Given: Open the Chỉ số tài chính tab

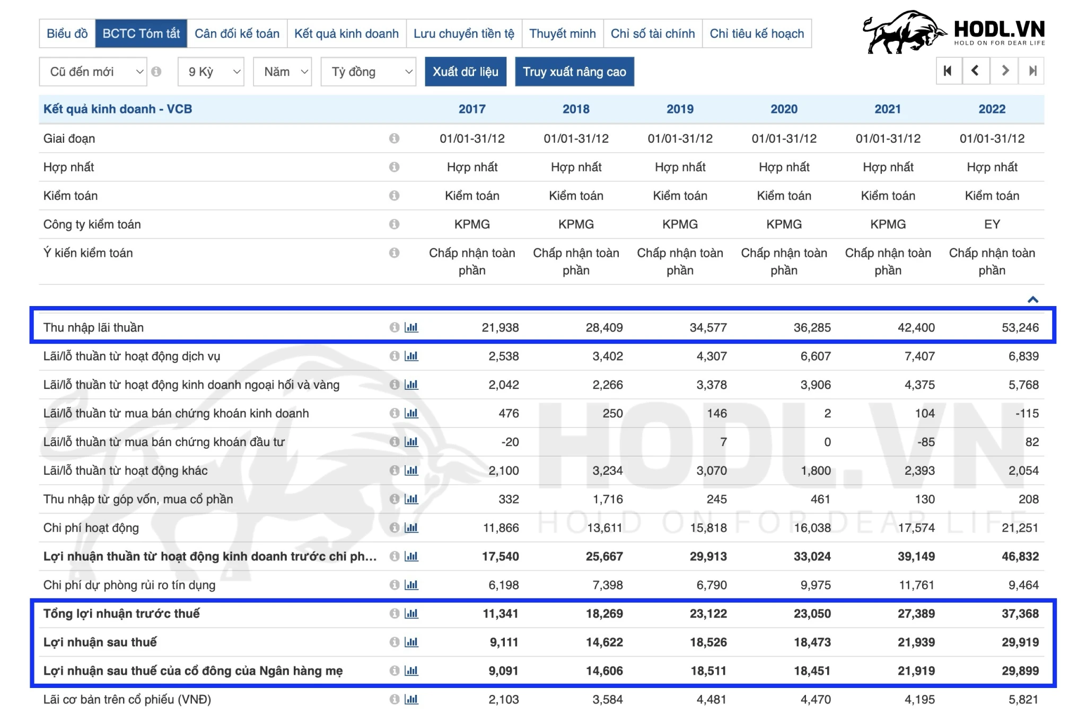Looking at the screenshot, I should [652, 34].
